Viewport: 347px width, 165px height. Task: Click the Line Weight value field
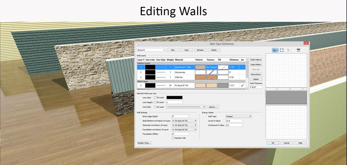174,102
